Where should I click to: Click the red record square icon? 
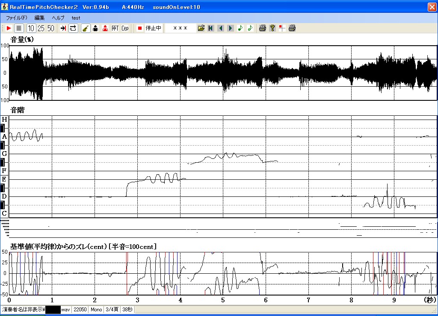(140, 28)
